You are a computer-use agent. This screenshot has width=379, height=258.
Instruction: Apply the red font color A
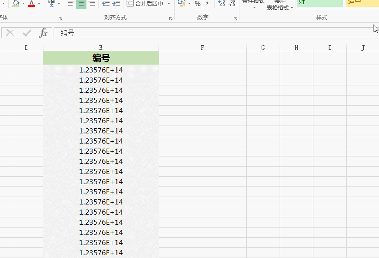tap(31, 3)
